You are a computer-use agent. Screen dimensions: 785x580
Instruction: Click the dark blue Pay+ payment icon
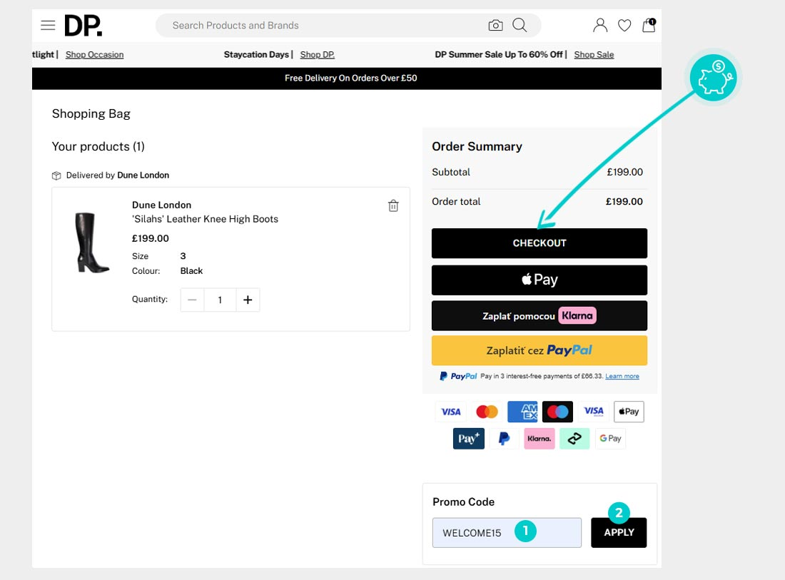pyautogui.click(x=469, y=439)
